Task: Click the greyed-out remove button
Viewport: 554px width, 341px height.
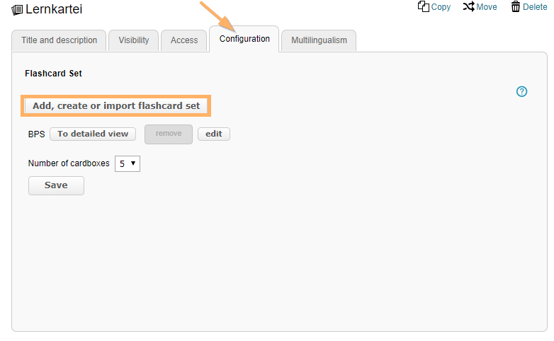Action: tap(169, 134)
